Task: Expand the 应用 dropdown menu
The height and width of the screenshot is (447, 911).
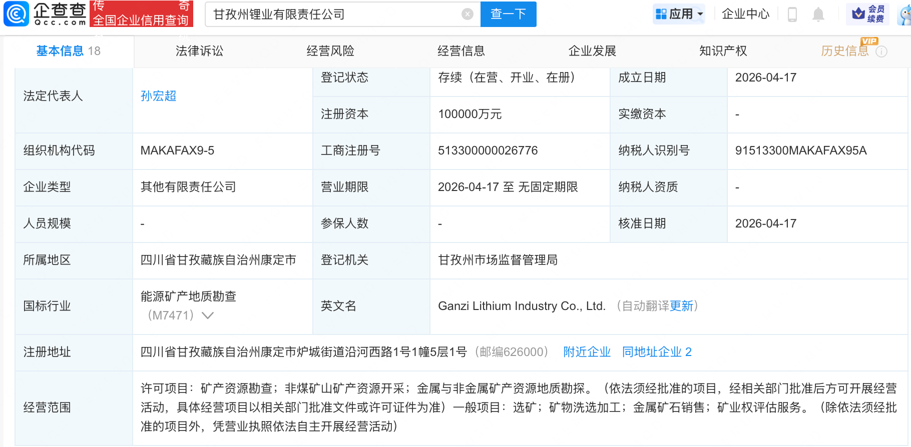Action: [700, 14]
